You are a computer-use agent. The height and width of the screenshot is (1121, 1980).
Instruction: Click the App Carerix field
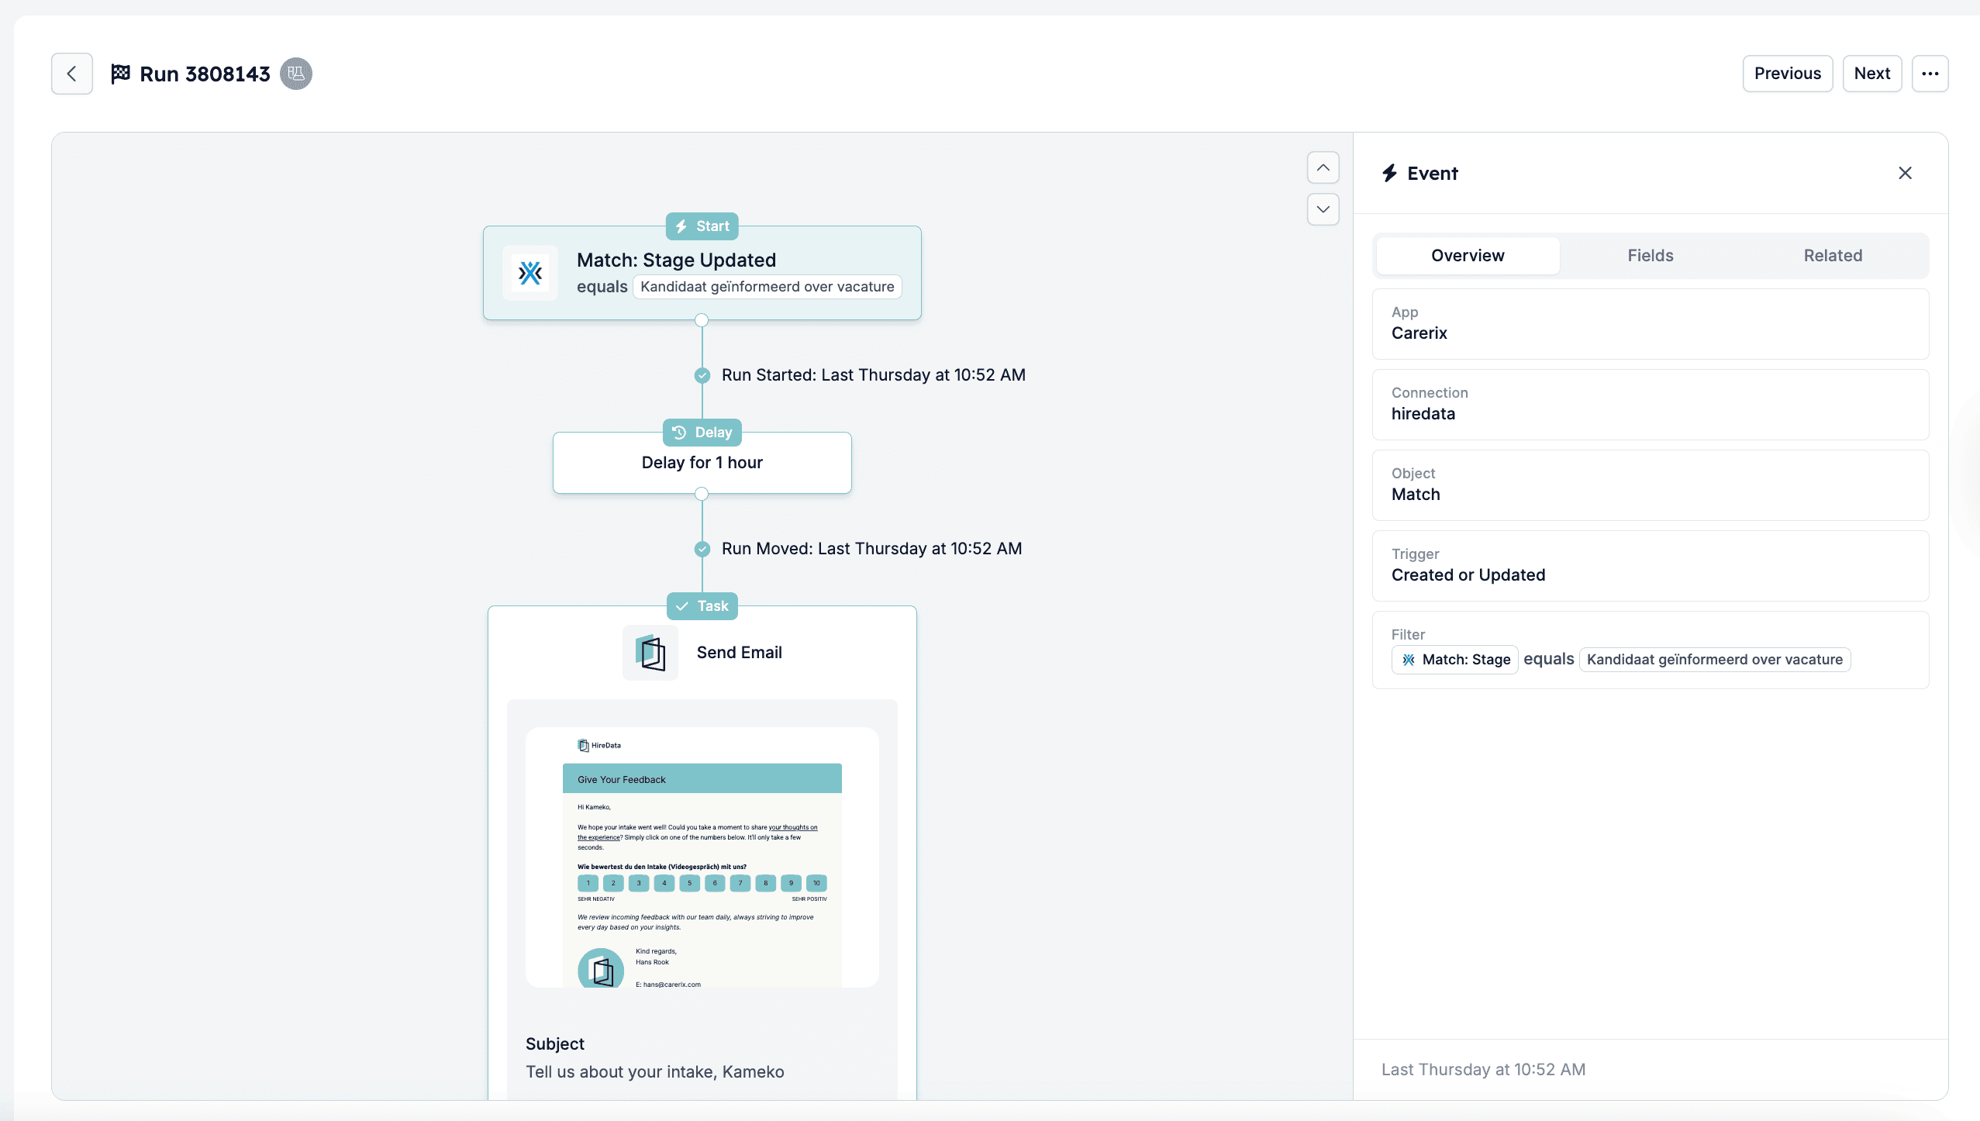[1651, 324]
